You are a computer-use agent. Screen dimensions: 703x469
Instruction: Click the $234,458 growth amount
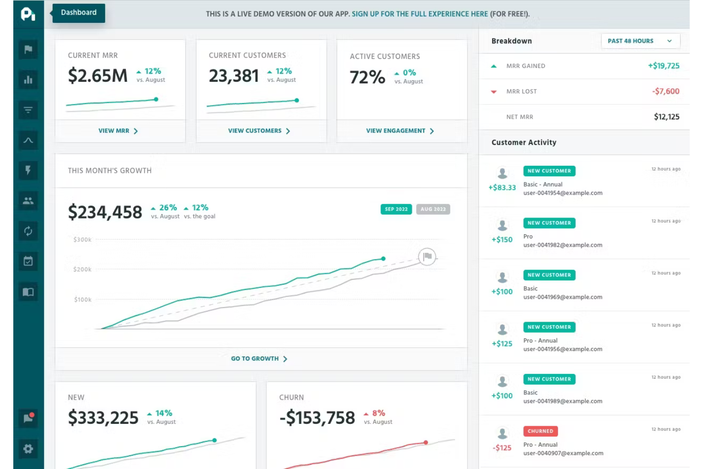105,212
